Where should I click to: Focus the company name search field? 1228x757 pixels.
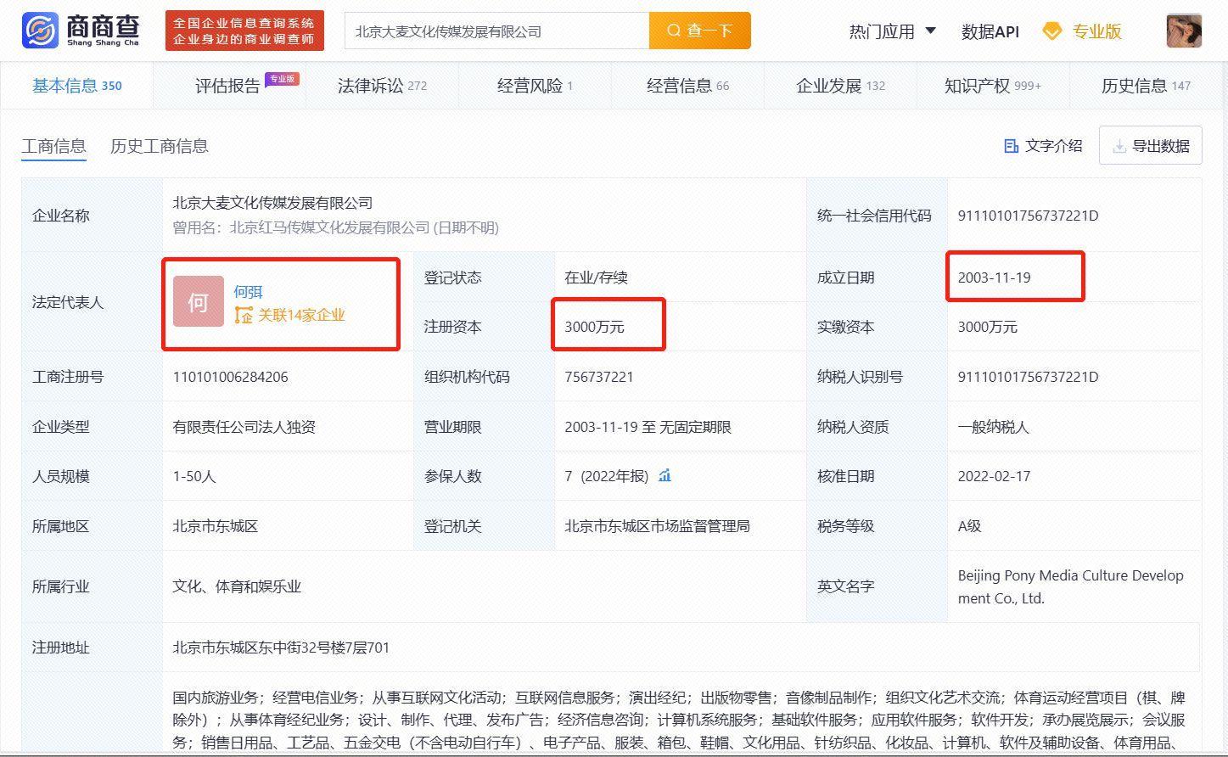click(497, 31)
